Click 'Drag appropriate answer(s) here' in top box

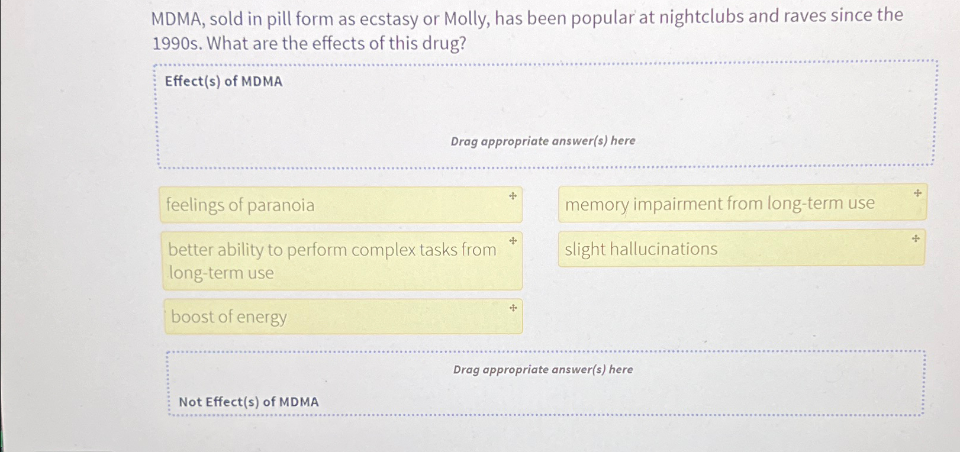pyautogui.click(x=543, y=141)
